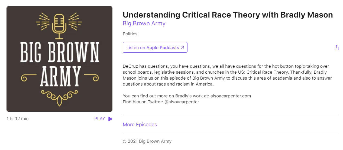Image resolution: width=343 pixels, height=150 pixels.
Task: Click the episode title heading
Action: coord(228,15)
